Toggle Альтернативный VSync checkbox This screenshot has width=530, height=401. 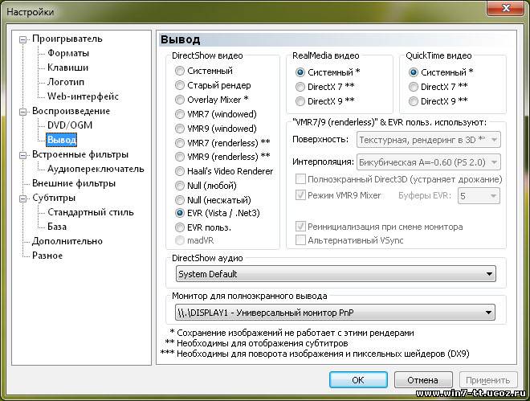click(300, 240)
